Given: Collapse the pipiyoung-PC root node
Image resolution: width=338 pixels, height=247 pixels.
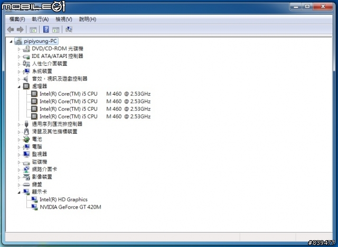Looking at the screenshot, I should click(11, 42).
